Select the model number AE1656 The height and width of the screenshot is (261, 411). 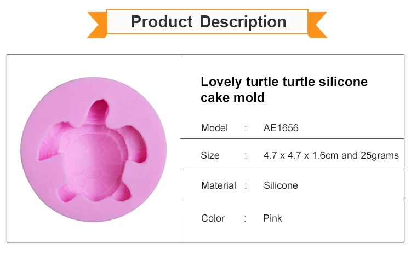point(281,128)
